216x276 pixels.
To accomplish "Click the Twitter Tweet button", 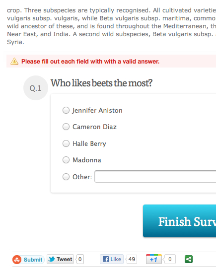I will pyautogui.click(x=60, y=259).
